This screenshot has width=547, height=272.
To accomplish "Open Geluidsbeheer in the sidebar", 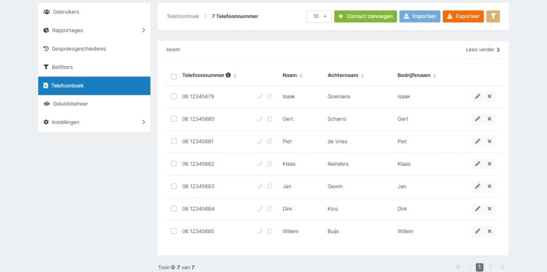I will [94, 104].
